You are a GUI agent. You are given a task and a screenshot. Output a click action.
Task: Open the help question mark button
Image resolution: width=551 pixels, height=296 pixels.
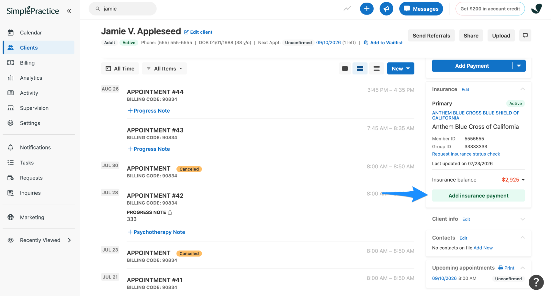536,282
